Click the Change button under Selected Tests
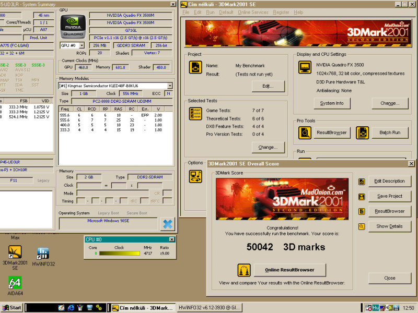The height and width of the screenshot is (313, 418). 268,148
